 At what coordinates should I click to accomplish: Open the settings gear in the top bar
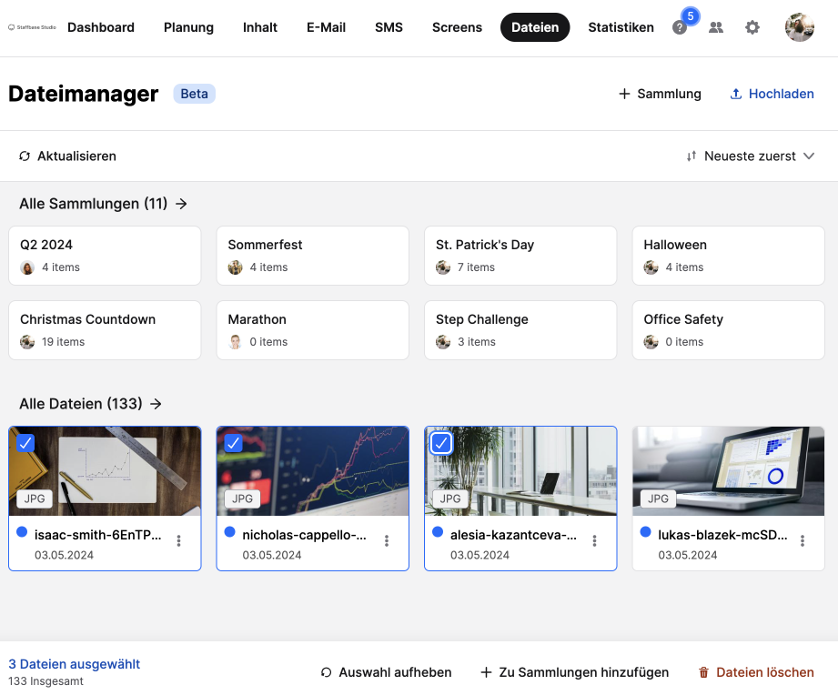click(752, 27)
